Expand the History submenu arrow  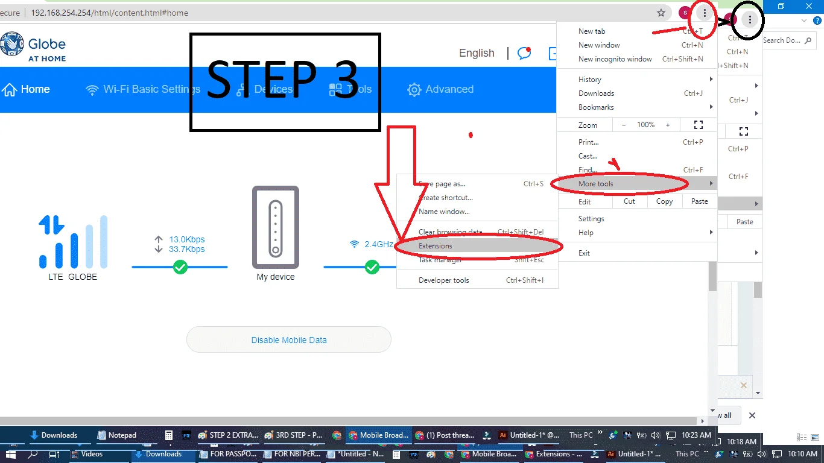point(711,79)
